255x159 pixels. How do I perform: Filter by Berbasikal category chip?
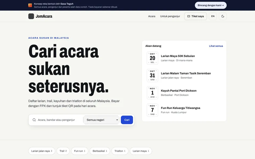(x=100, y=151)
